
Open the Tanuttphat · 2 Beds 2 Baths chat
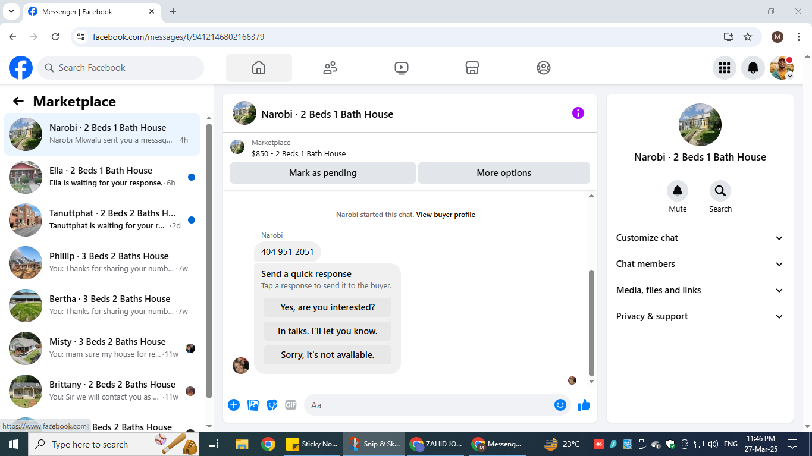(102, 220)
